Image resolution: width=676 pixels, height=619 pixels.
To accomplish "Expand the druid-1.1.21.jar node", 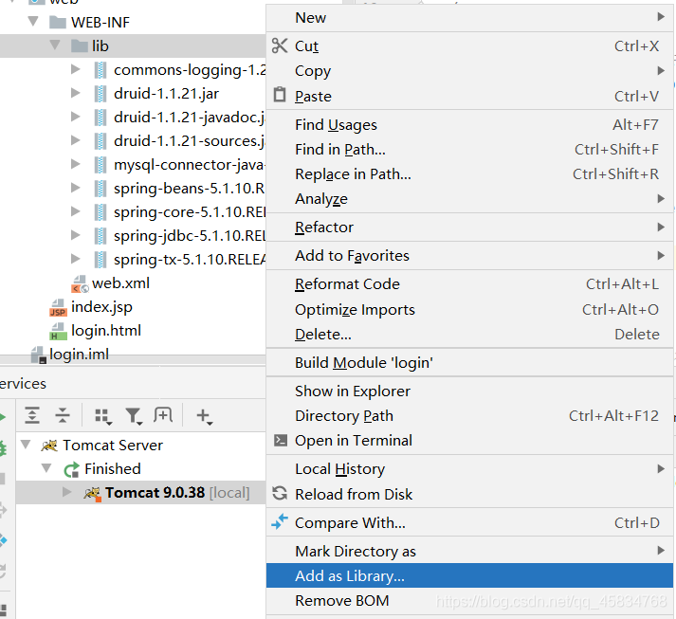I will [76, 93].
